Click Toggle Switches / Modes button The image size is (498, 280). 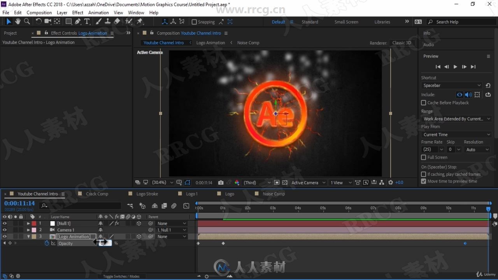pos(121,276)
